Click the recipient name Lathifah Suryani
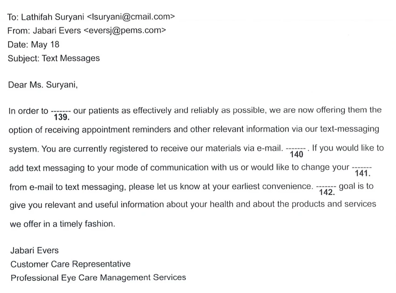 click(53, 17)
